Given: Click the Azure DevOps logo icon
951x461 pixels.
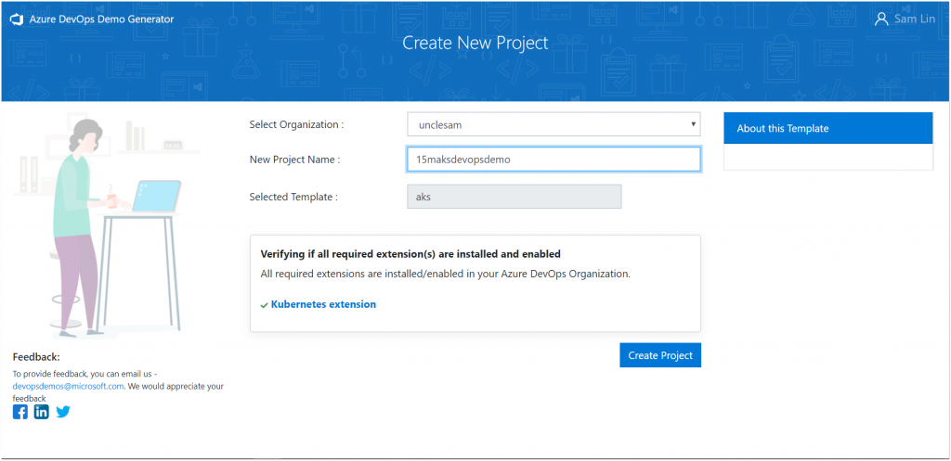Looking at the screenshot, I should click(x=17, y=19).
